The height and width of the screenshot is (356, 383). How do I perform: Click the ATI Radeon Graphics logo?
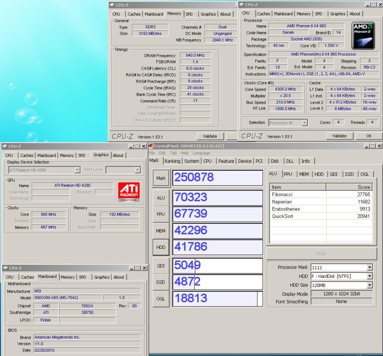[x=129, y=192]
